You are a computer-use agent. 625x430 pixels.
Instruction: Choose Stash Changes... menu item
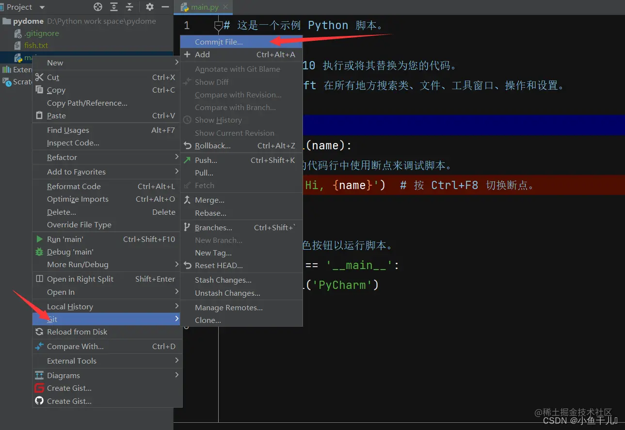click(241, 280)
